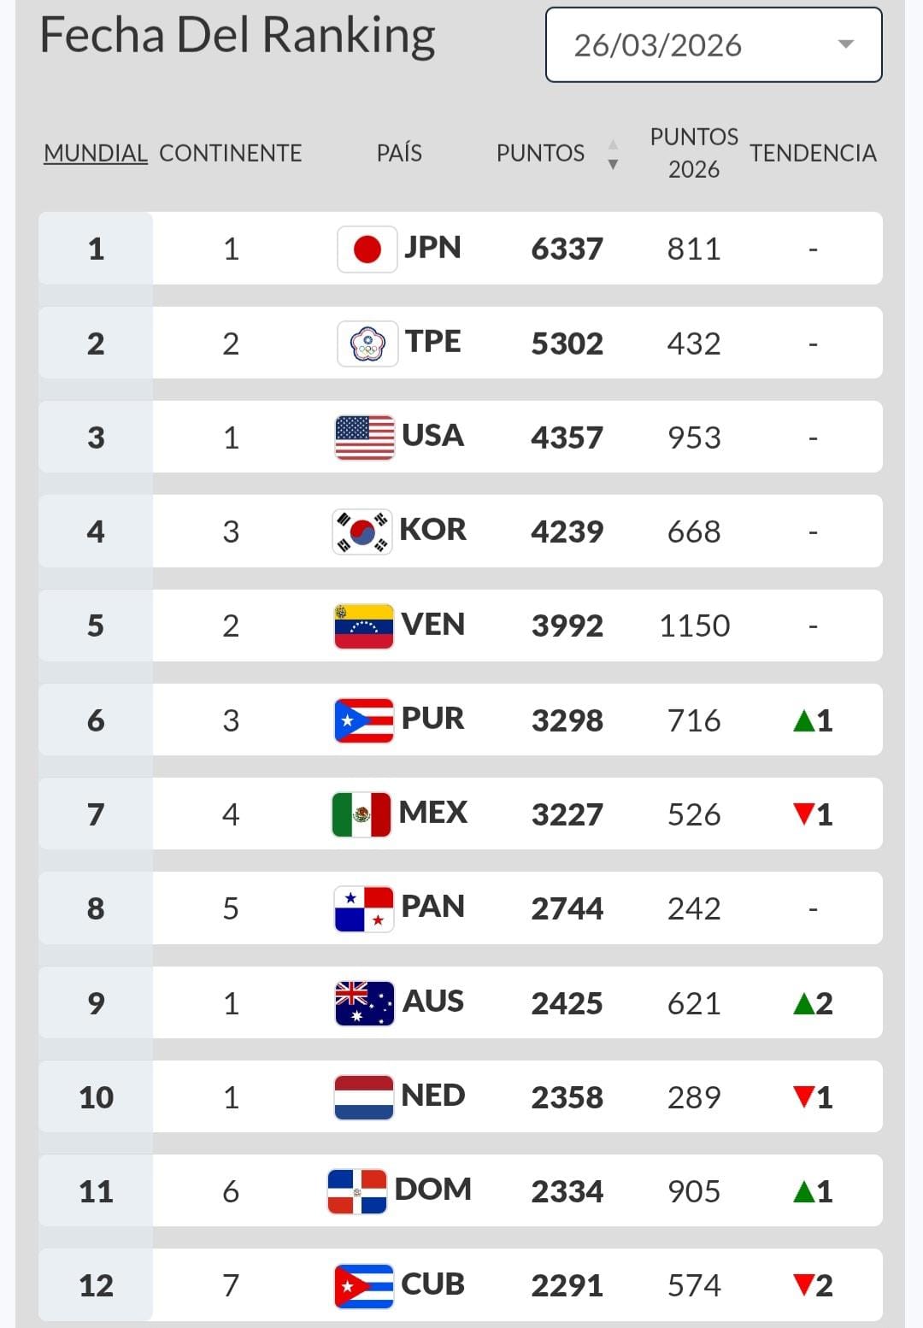Viewport: 923px width, 1328px height.
Task: Click the TENDENCIA column header
Action: coord(813,153)
